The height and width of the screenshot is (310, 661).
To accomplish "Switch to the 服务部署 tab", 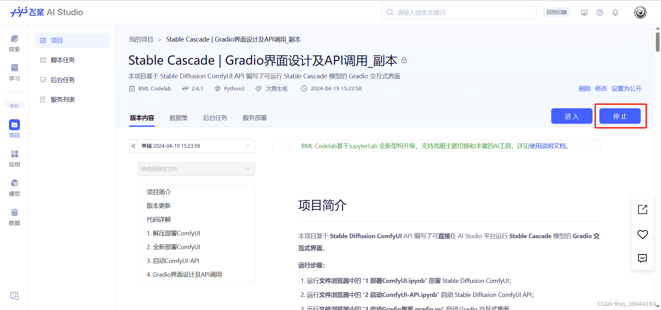I will pos(255,118).
